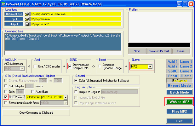
Task: Enable Use AC3 Decoder checkbox
Action: pyautogui.click(x=35, y=66)
